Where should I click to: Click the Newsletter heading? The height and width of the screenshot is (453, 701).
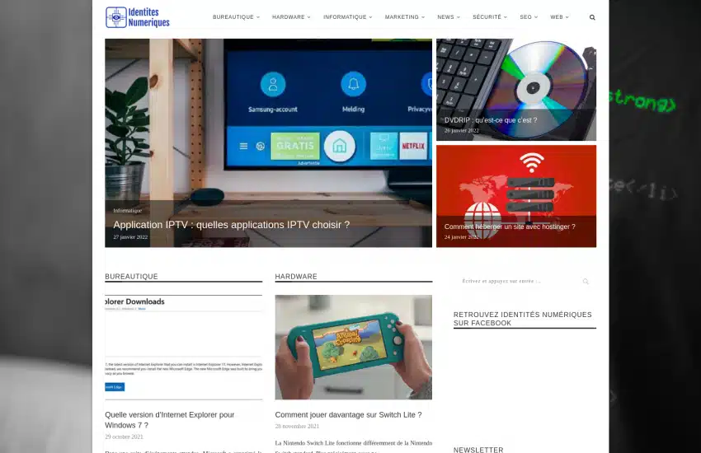(x=478, y=450)
